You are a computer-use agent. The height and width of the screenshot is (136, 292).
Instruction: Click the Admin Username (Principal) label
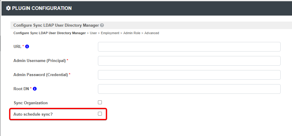(40, 61)
